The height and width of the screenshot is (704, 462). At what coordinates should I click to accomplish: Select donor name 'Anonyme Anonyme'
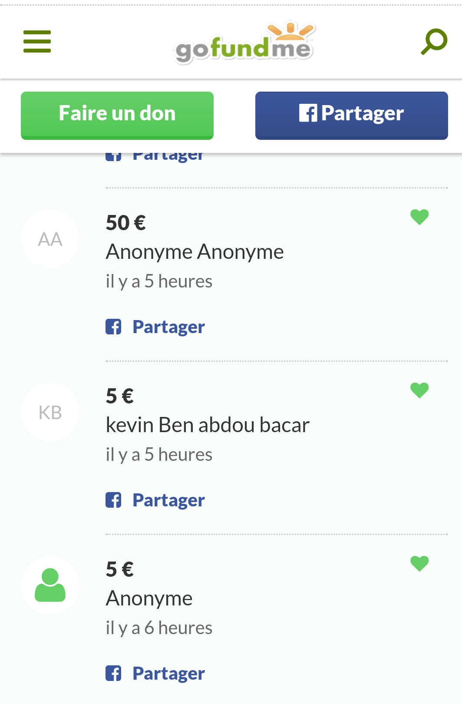coord(195,252)
